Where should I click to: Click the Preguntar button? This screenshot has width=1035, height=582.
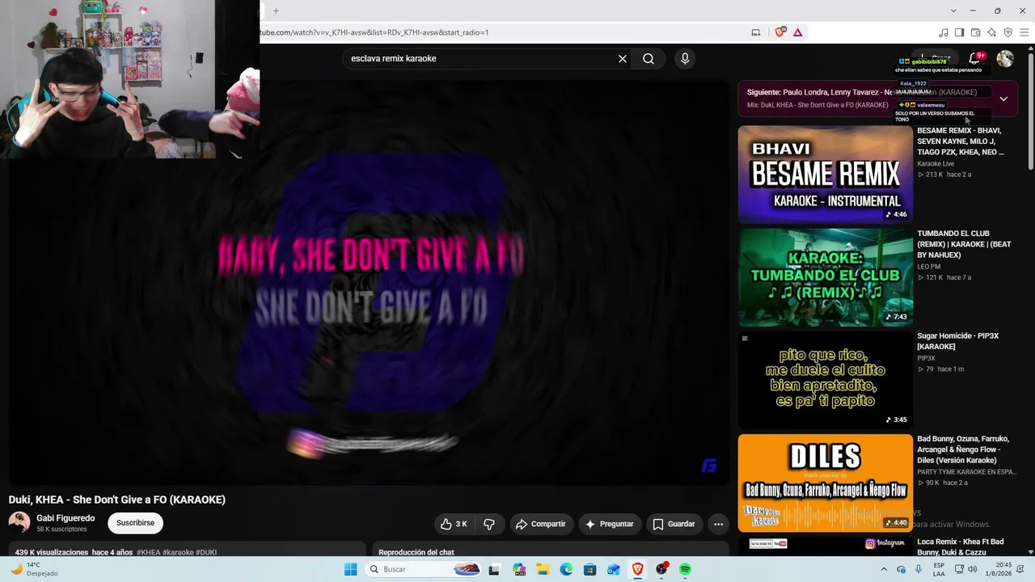coord(610,524)
